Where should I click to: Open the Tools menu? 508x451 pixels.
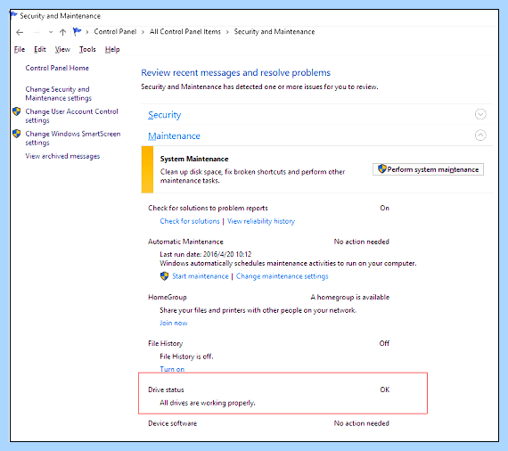coord(87,49)
